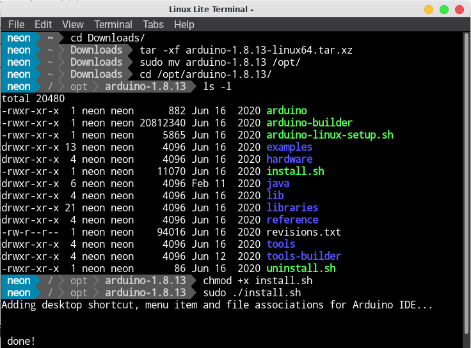Click the 'sudo ./install.sh' command
Image resolution: width=471 pixels, height=348 pixels.
[x=252, y=293]
